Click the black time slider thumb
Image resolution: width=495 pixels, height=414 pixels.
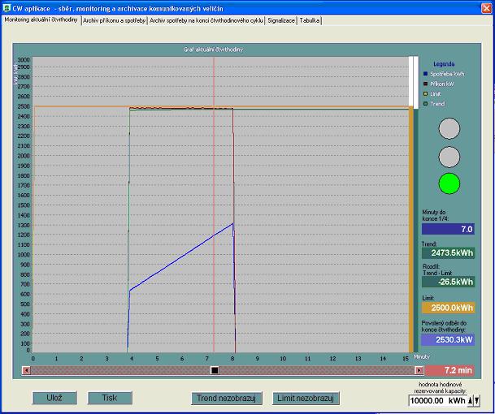click(215, 370)
